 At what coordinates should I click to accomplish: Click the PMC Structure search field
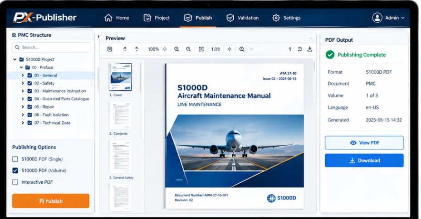pos(51,48)
